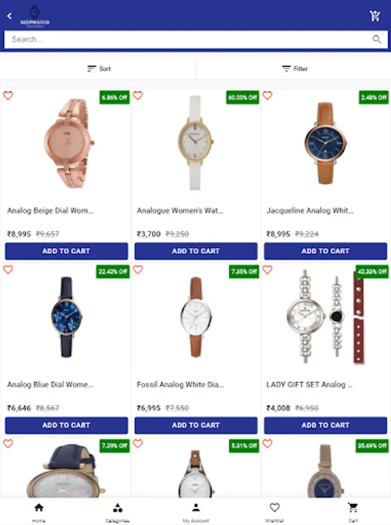This screenshot has height=525, width=391.
Task: Add Fossil Analog White Dial to cart
Action: (196, 425)
